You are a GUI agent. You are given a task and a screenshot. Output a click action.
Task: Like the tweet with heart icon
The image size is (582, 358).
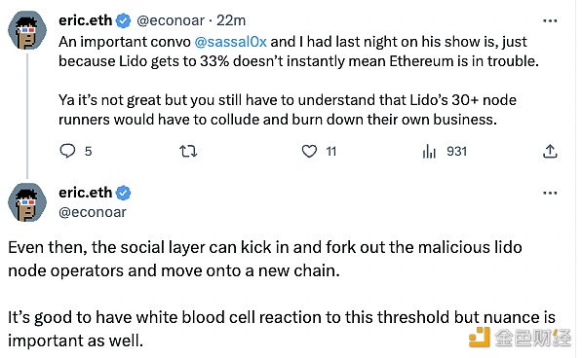click(309, 151)
